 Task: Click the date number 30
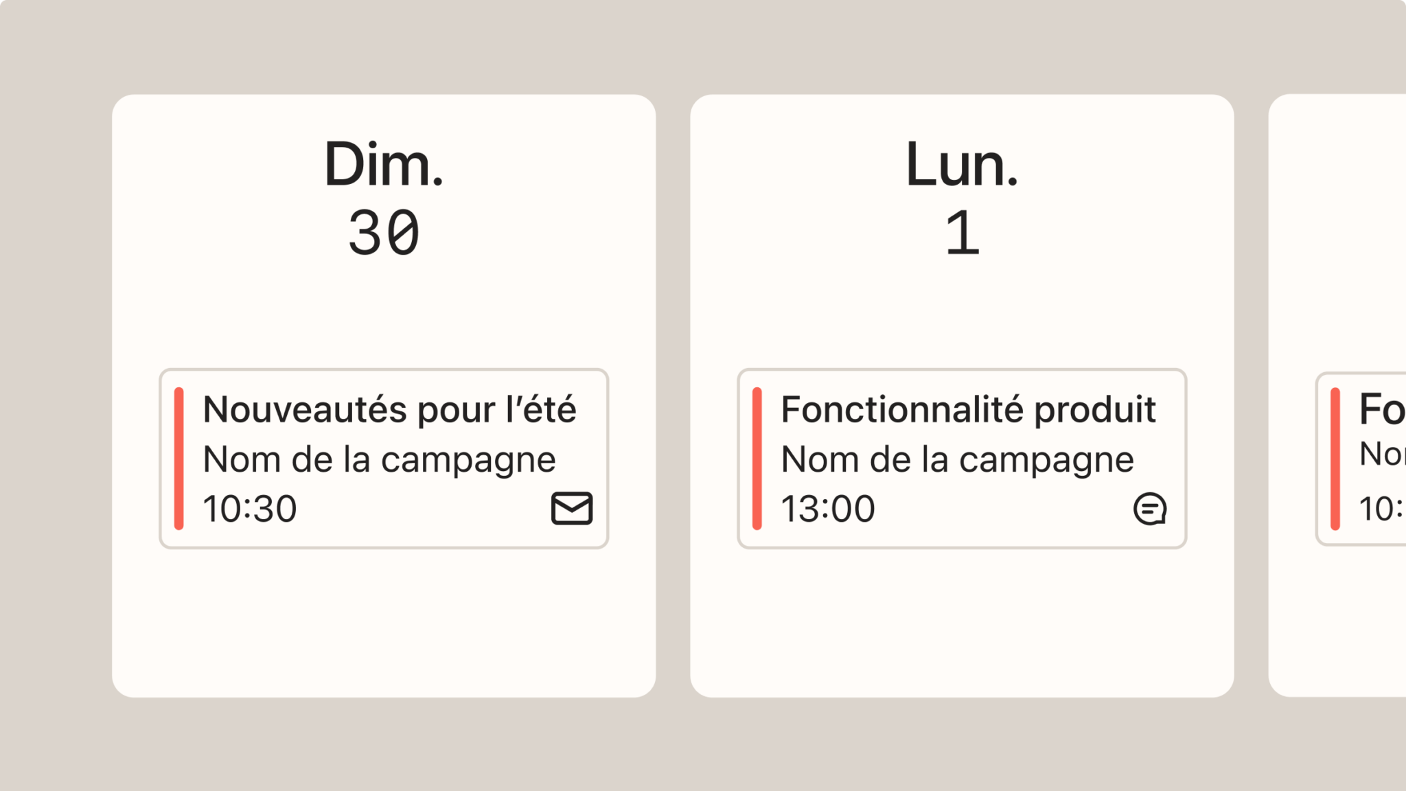[x=384, y=233]
